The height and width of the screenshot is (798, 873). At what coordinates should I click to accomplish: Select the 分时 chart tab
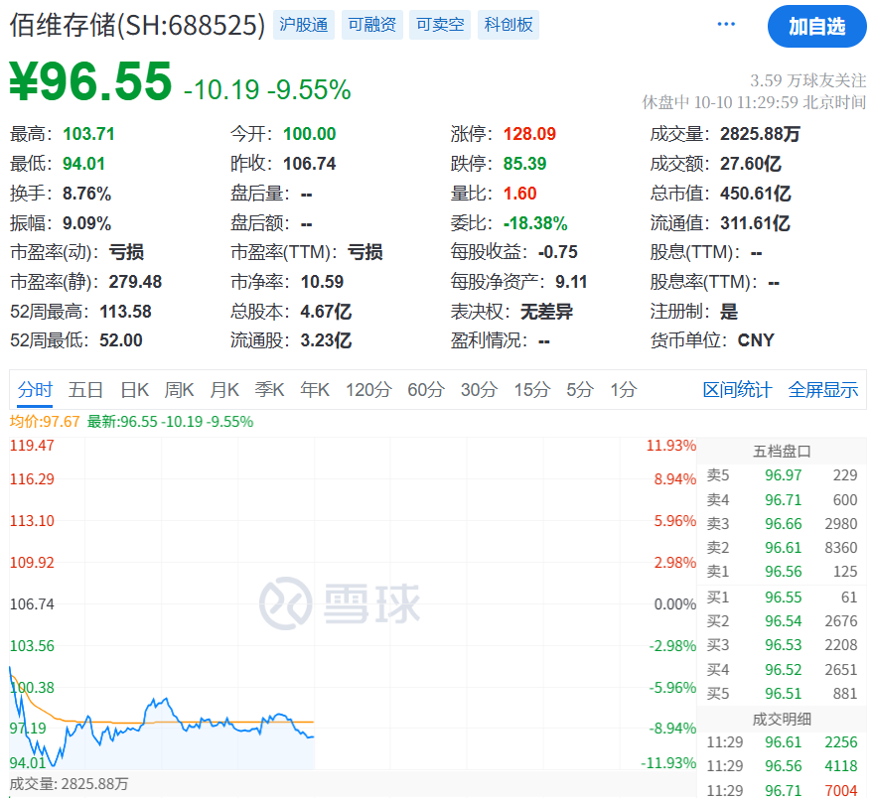click(x=35, y=390)
